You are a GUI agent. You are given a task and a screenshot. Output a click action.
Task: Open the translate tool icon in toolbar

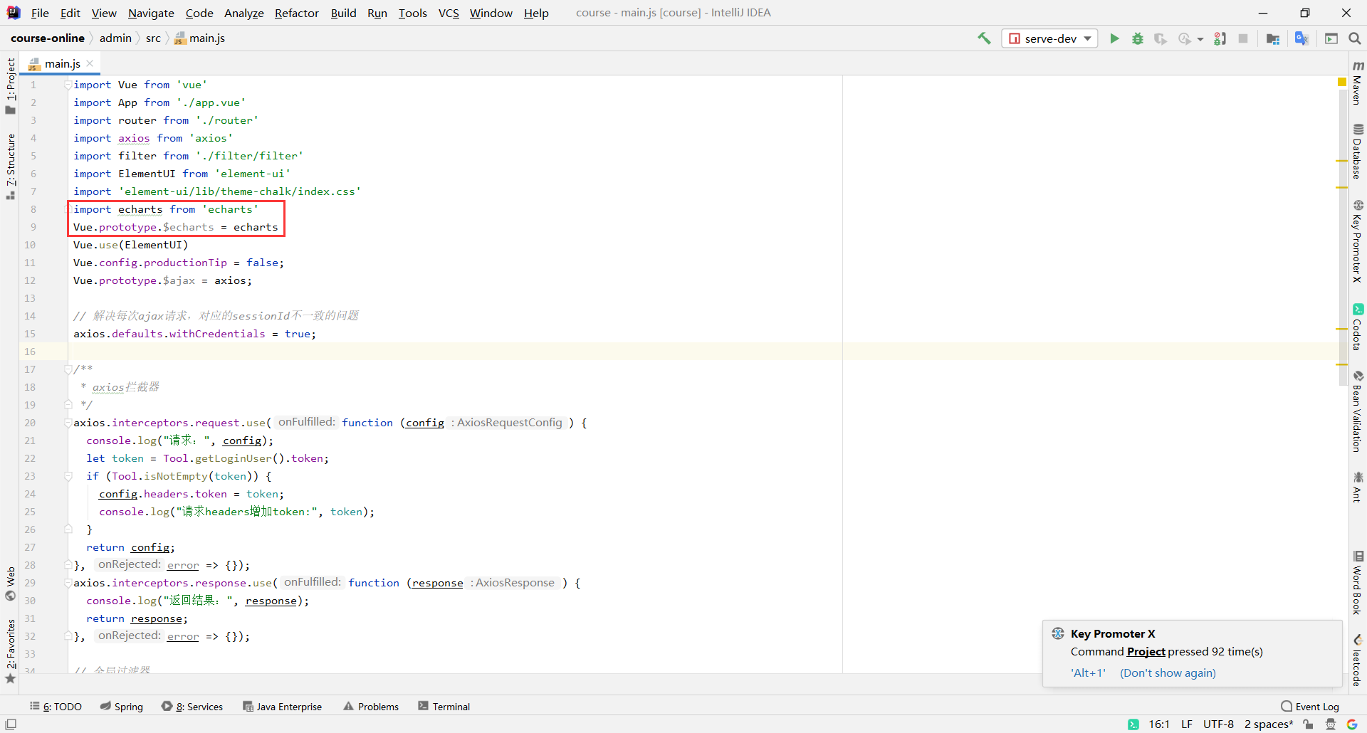1301,38
